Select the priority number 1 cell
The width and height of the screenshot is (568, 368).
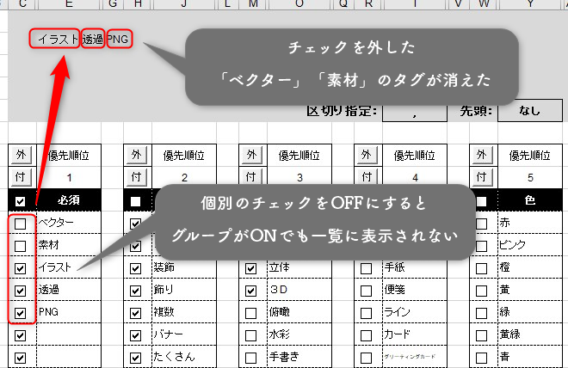[x=69, y=177]
